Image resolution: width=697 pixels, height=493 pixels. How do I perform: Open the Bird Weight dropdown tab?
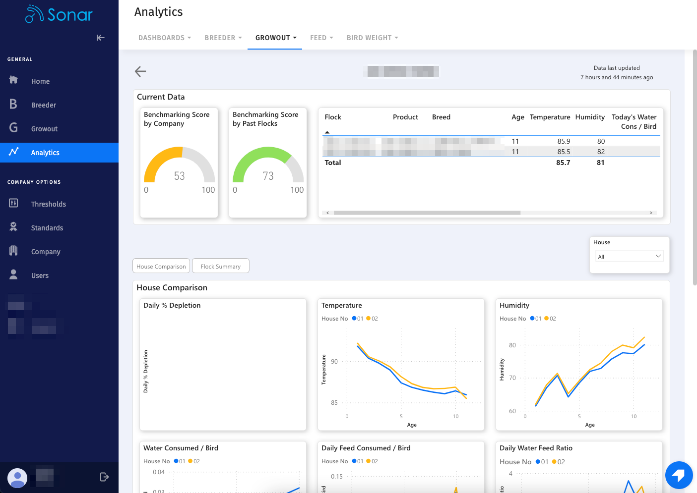[373, 38]
